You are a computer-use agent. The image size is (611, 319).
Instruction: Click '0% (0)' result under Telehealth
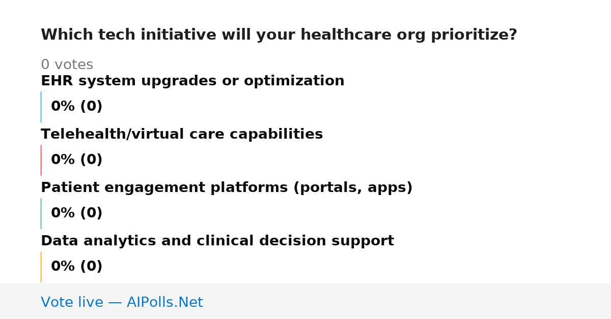click(77, 160)
